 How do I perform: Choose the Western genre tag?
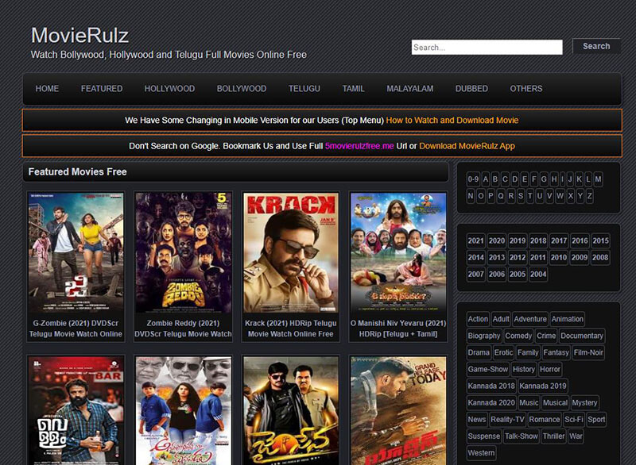[481, 453]
